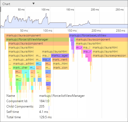
Task: Select the pink ma...r block beside aura:html
Action: (87, 51)
